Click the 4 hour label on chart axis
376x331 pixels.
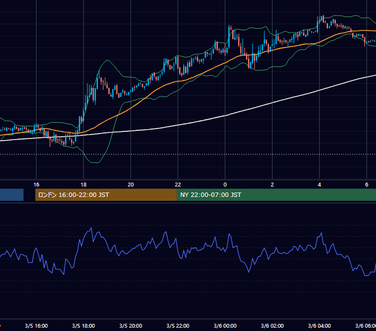(320, 185)
